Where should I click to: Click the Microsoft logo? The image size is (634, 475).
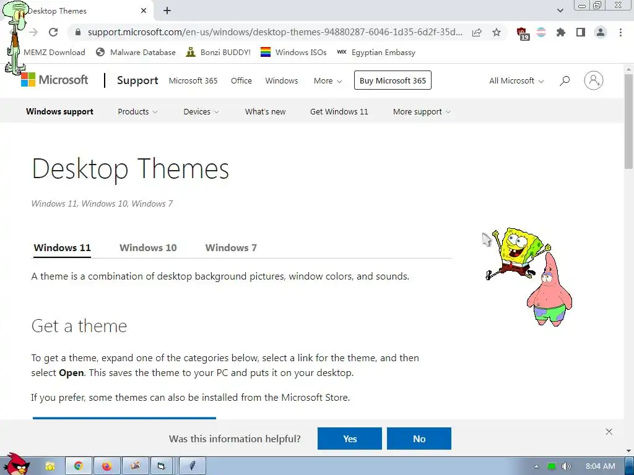[x=54, y=80]
